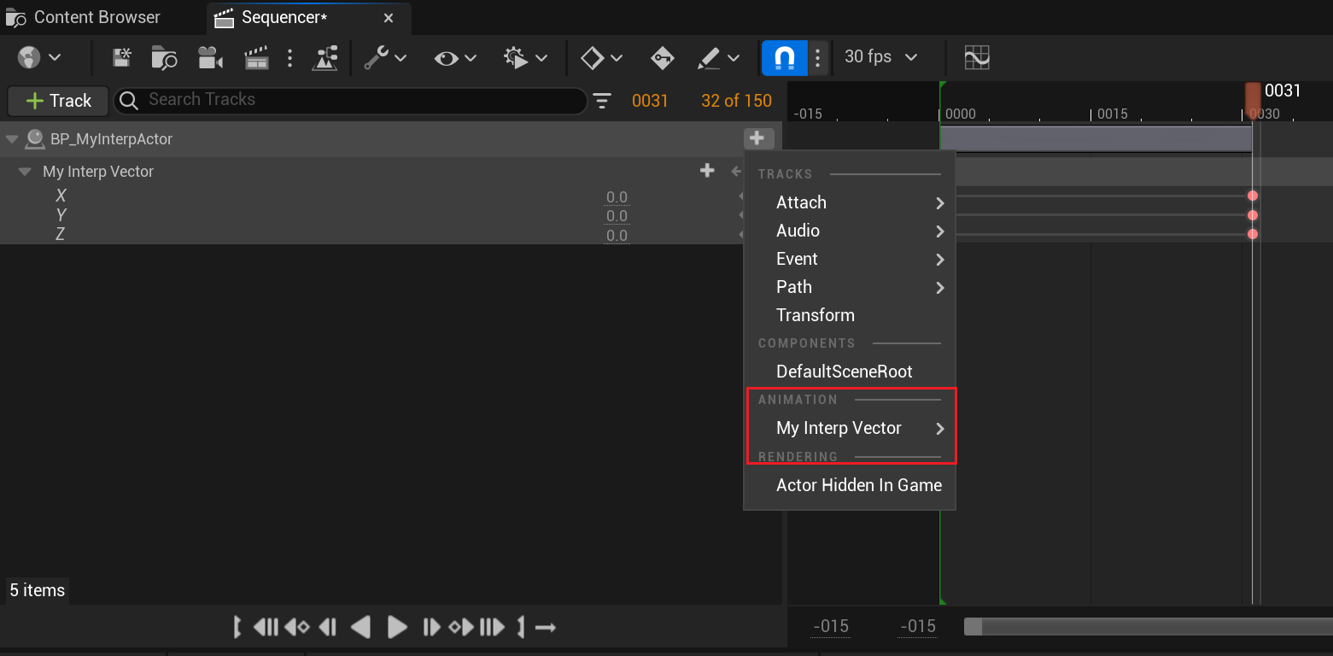The height and width of the screenshot is (656, 1333).
Task: Select Transform from the tracks menu
Action: pos(815,315)
